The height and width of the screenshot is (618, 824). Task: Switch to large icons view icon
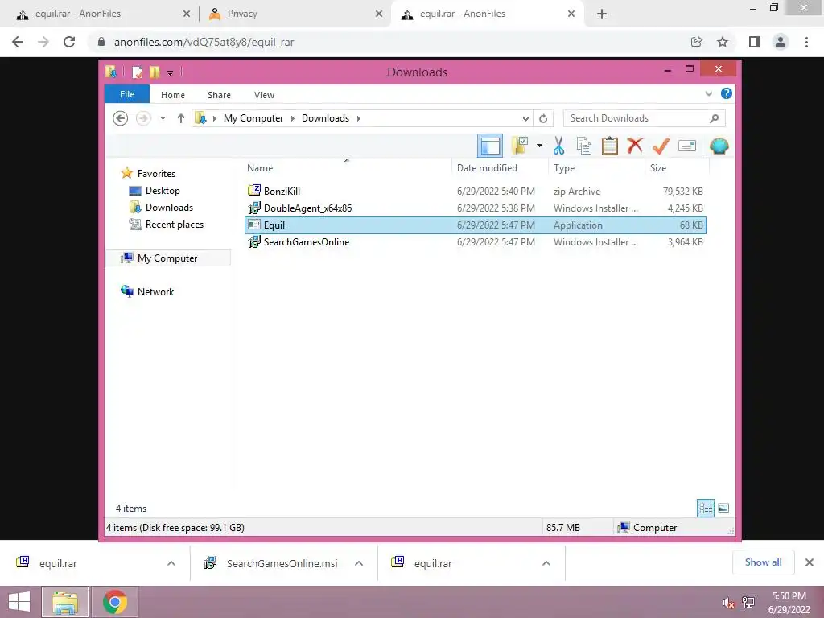(x=723, y=508)
